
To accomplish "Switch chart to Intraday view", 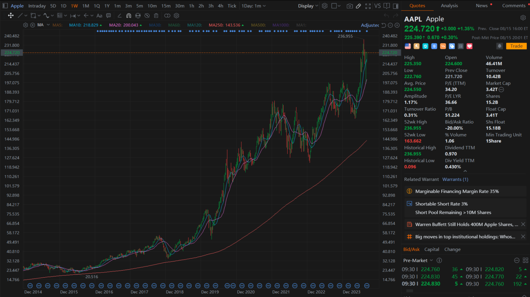I will [37, 6].
